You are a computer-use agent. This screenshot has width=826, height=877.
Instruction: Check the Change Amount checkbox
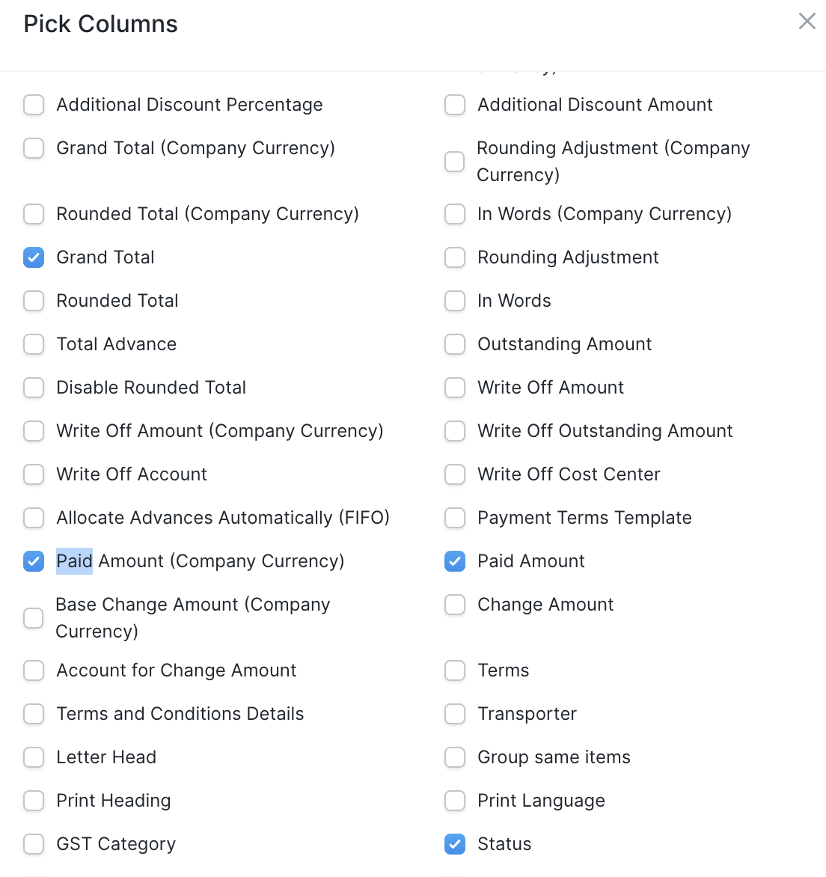coord(455,605)
